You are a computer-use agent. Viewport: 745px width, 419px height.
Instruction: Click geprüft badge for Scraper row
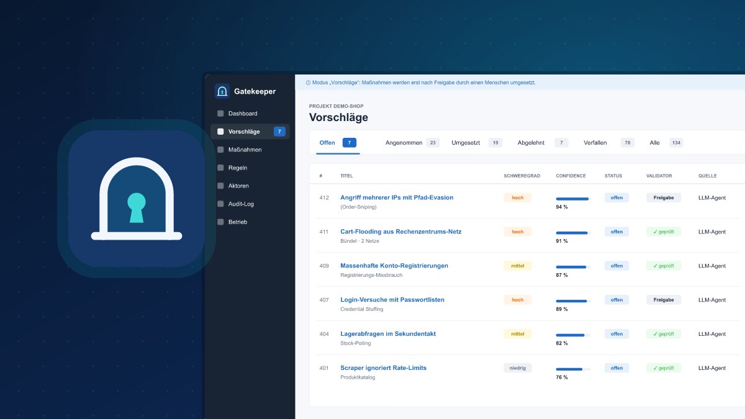(x=664, y=368)
